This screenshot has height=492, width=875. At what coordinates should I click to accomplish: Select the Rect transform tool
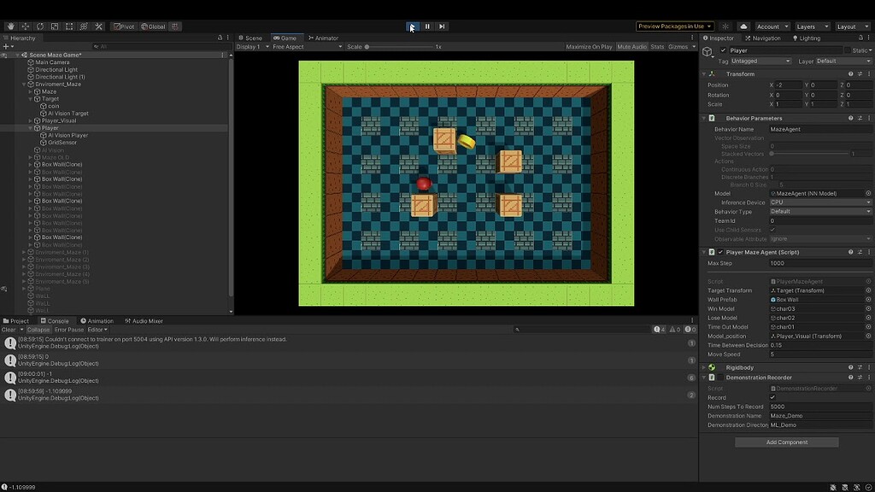pyautogui.click(x=70, y=26)
